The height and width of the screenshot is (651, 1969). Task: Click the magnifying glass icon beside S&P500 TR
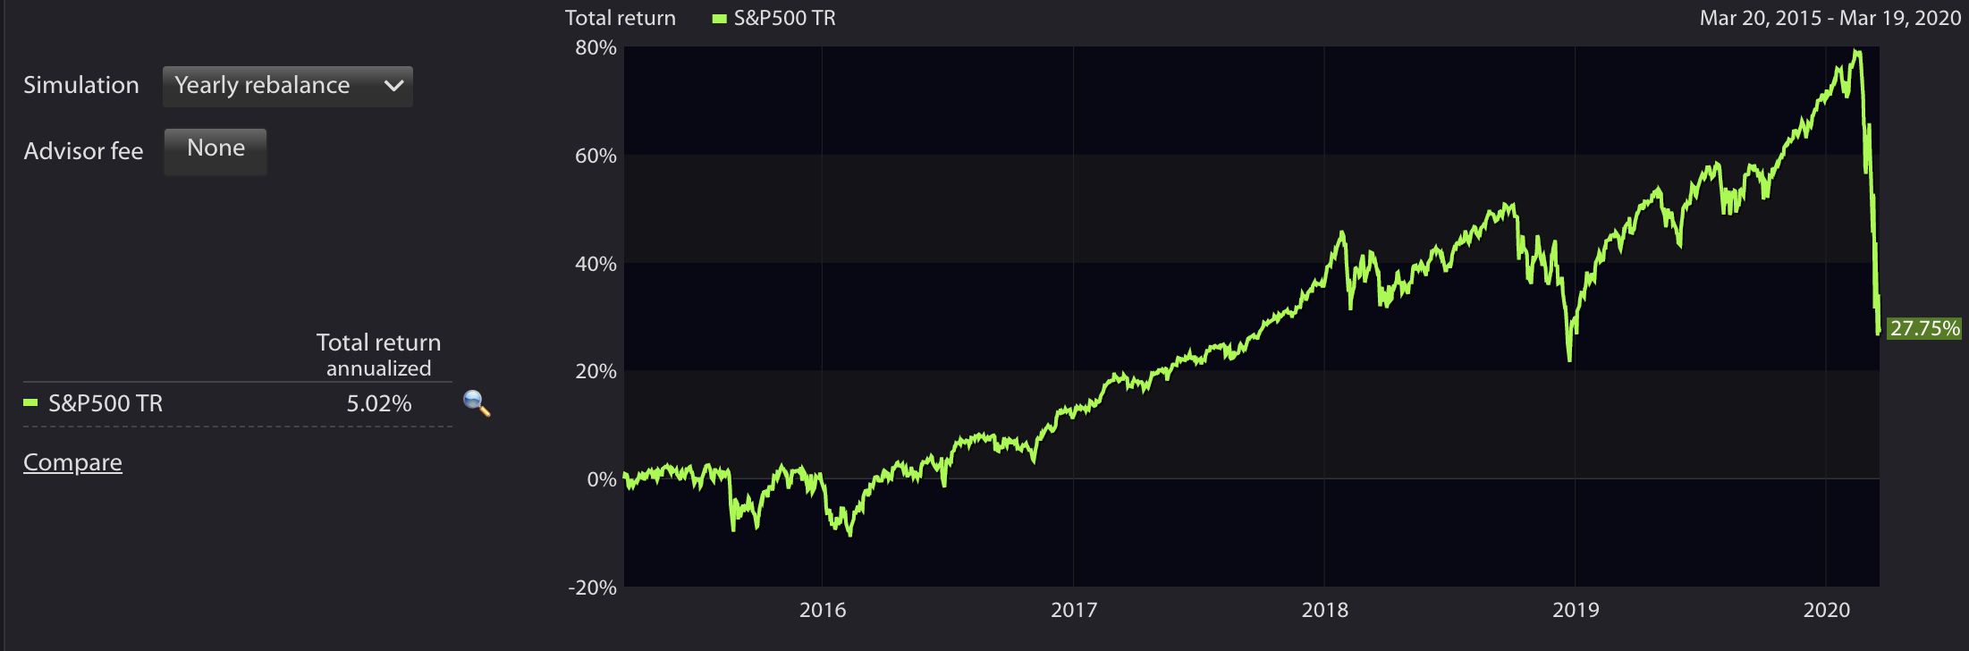click(x=476, y=403)
